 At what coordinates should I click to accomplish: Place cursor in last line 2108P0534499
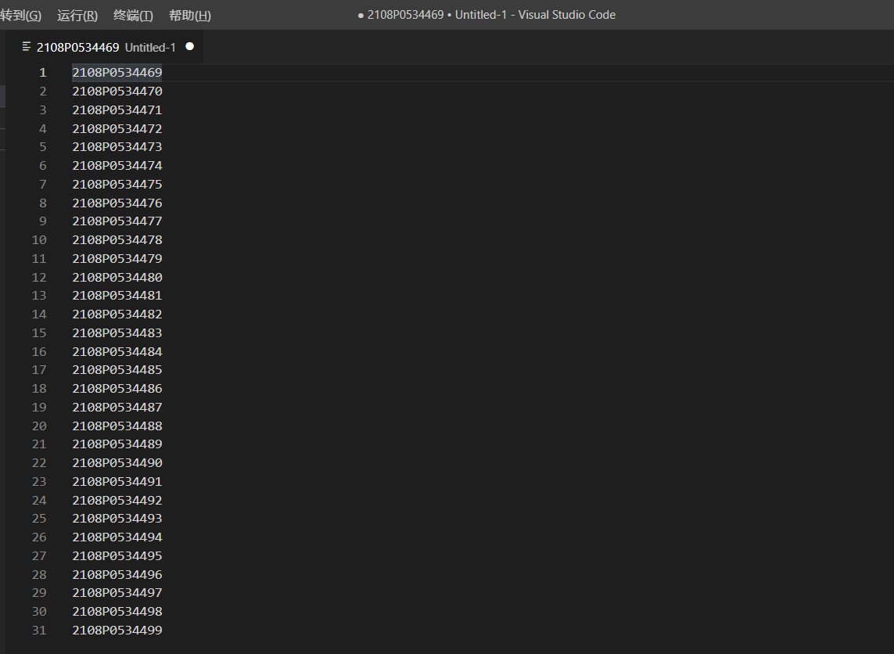[117, 631]
